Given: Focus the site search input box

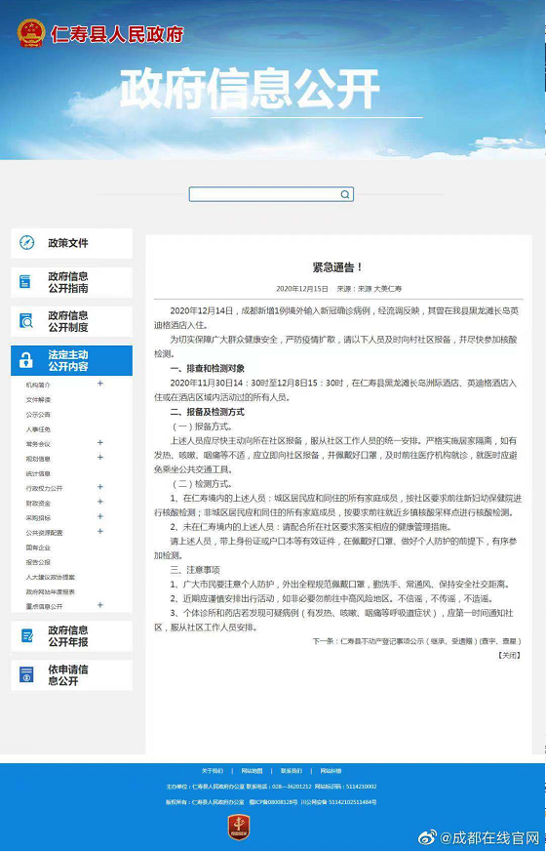Looking at the screenshot, I should tap(271, 194).
